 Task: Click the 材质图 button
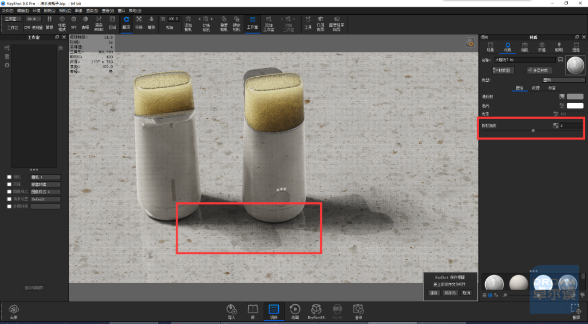503,70
